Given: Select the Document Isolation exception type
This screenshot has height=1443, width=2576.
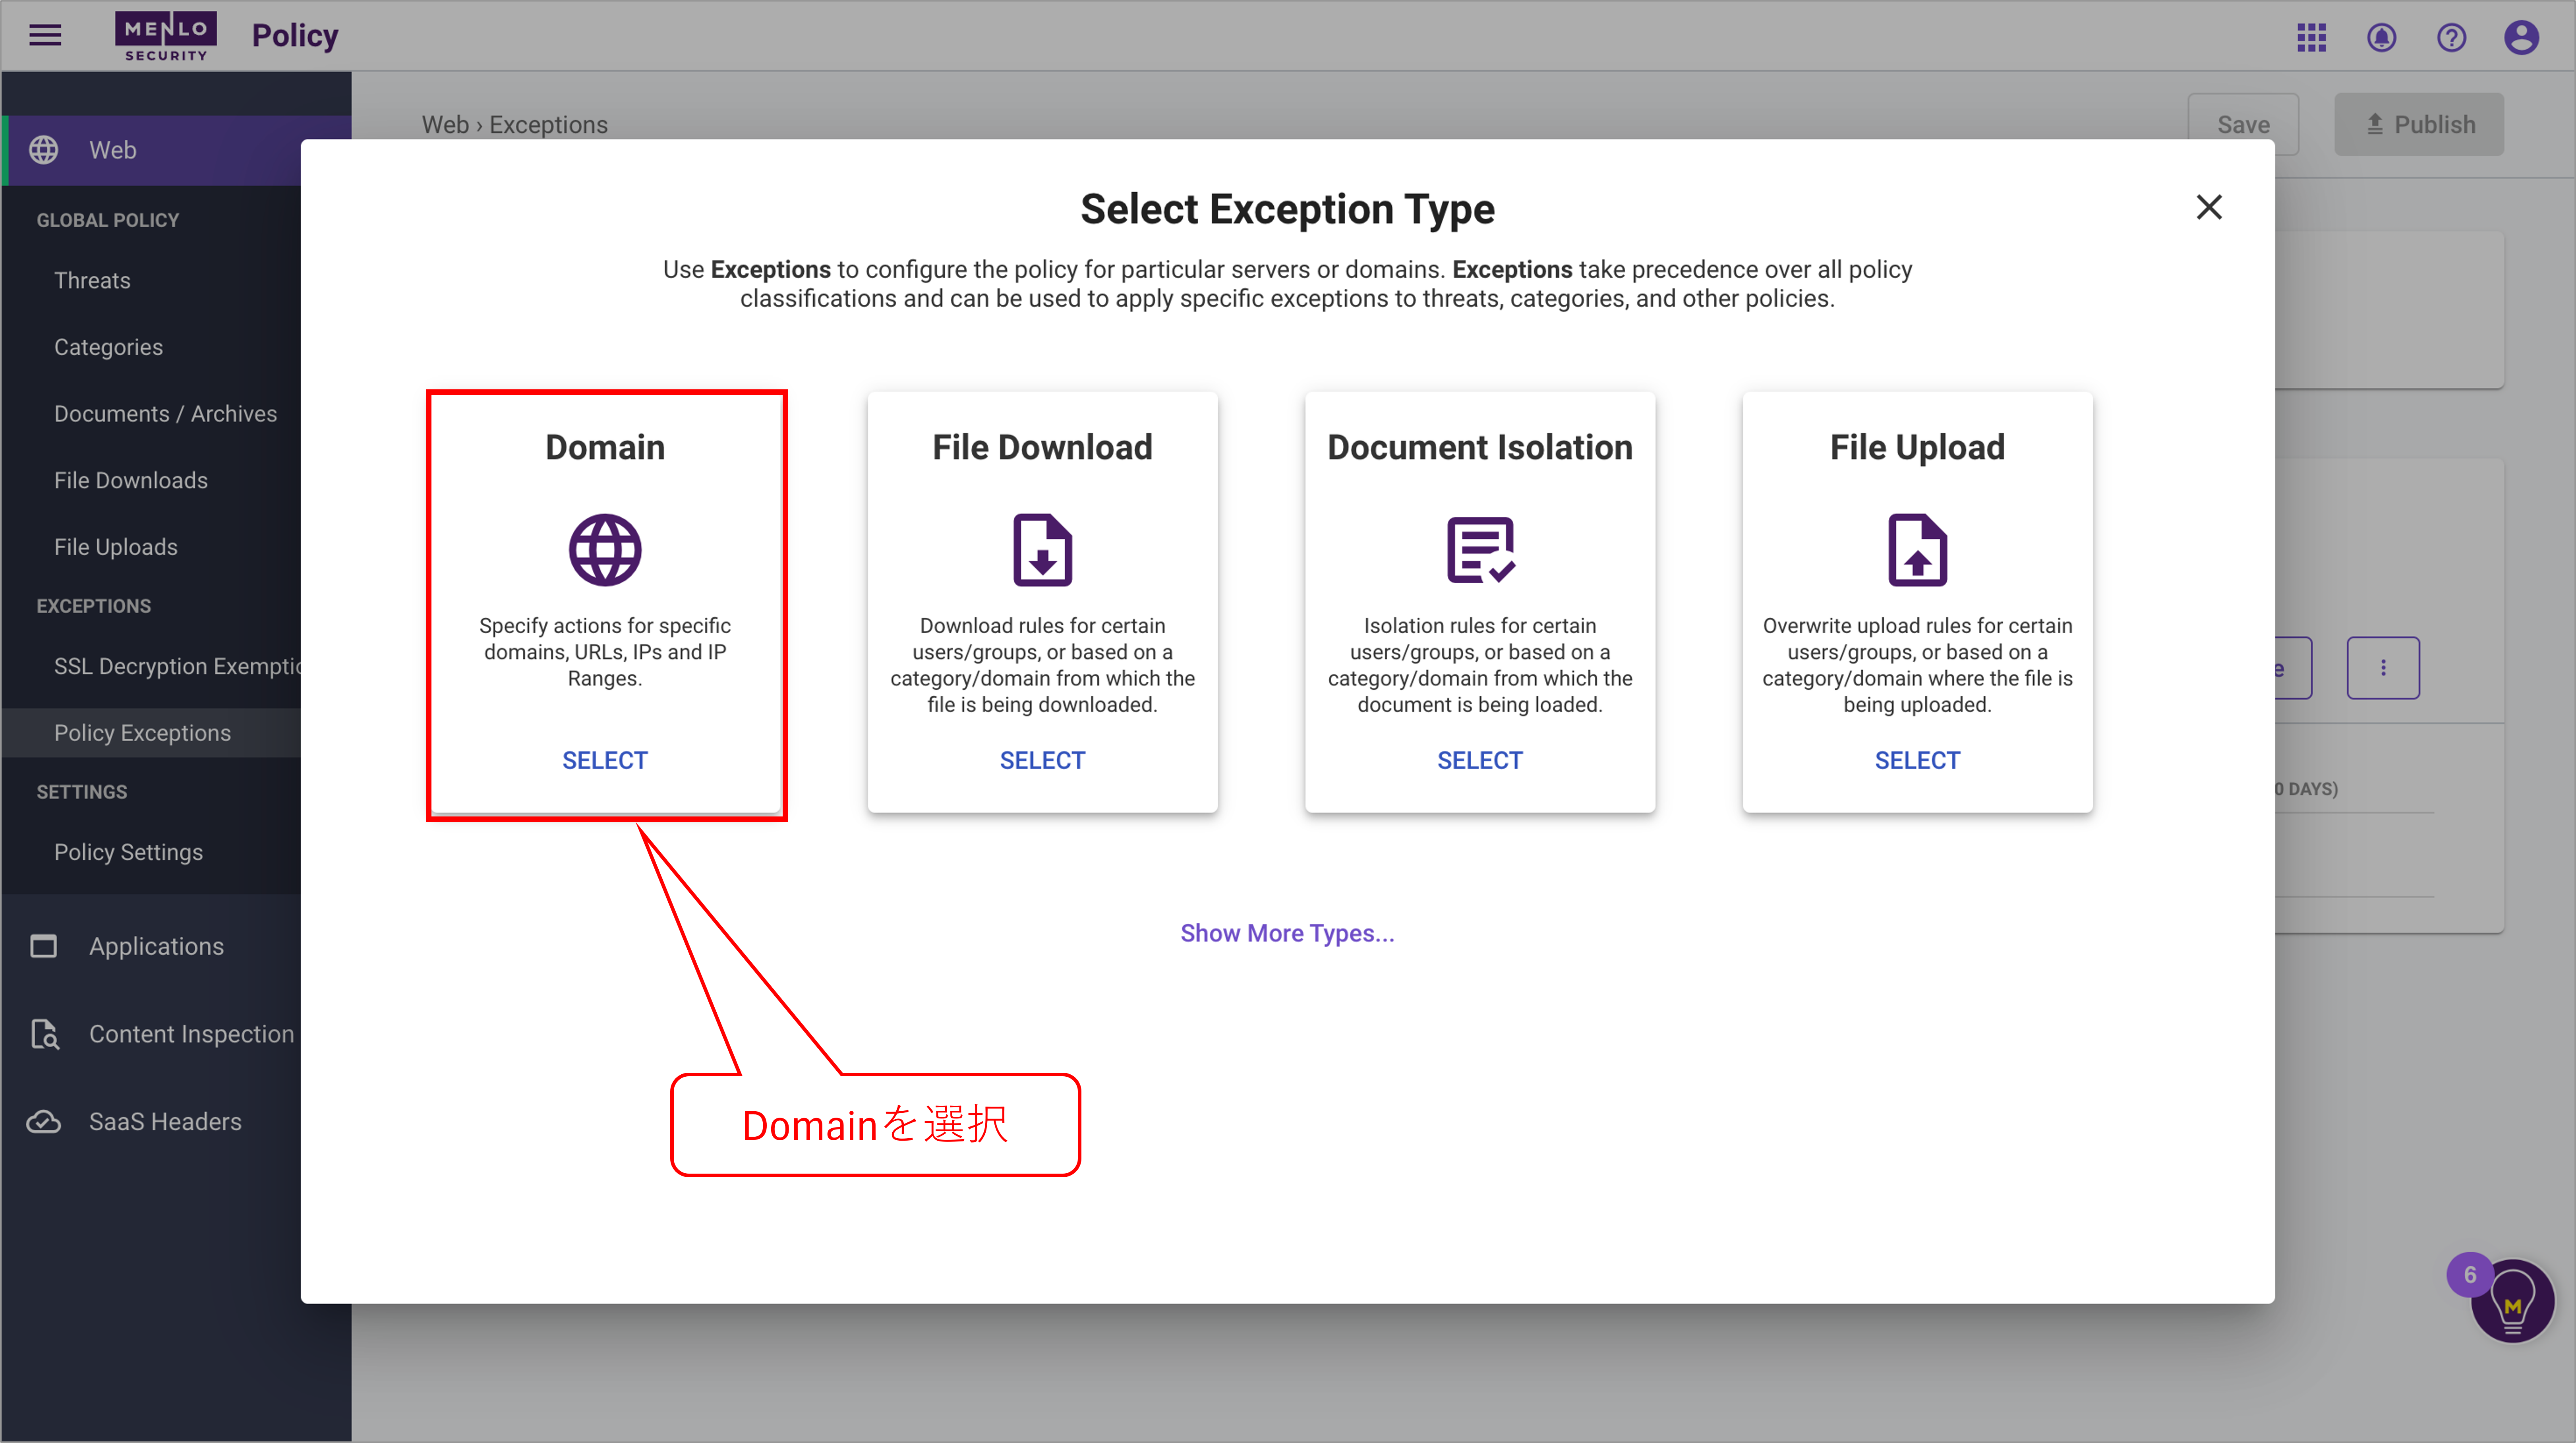Looking at the screenshot, I should point(1480,760).
